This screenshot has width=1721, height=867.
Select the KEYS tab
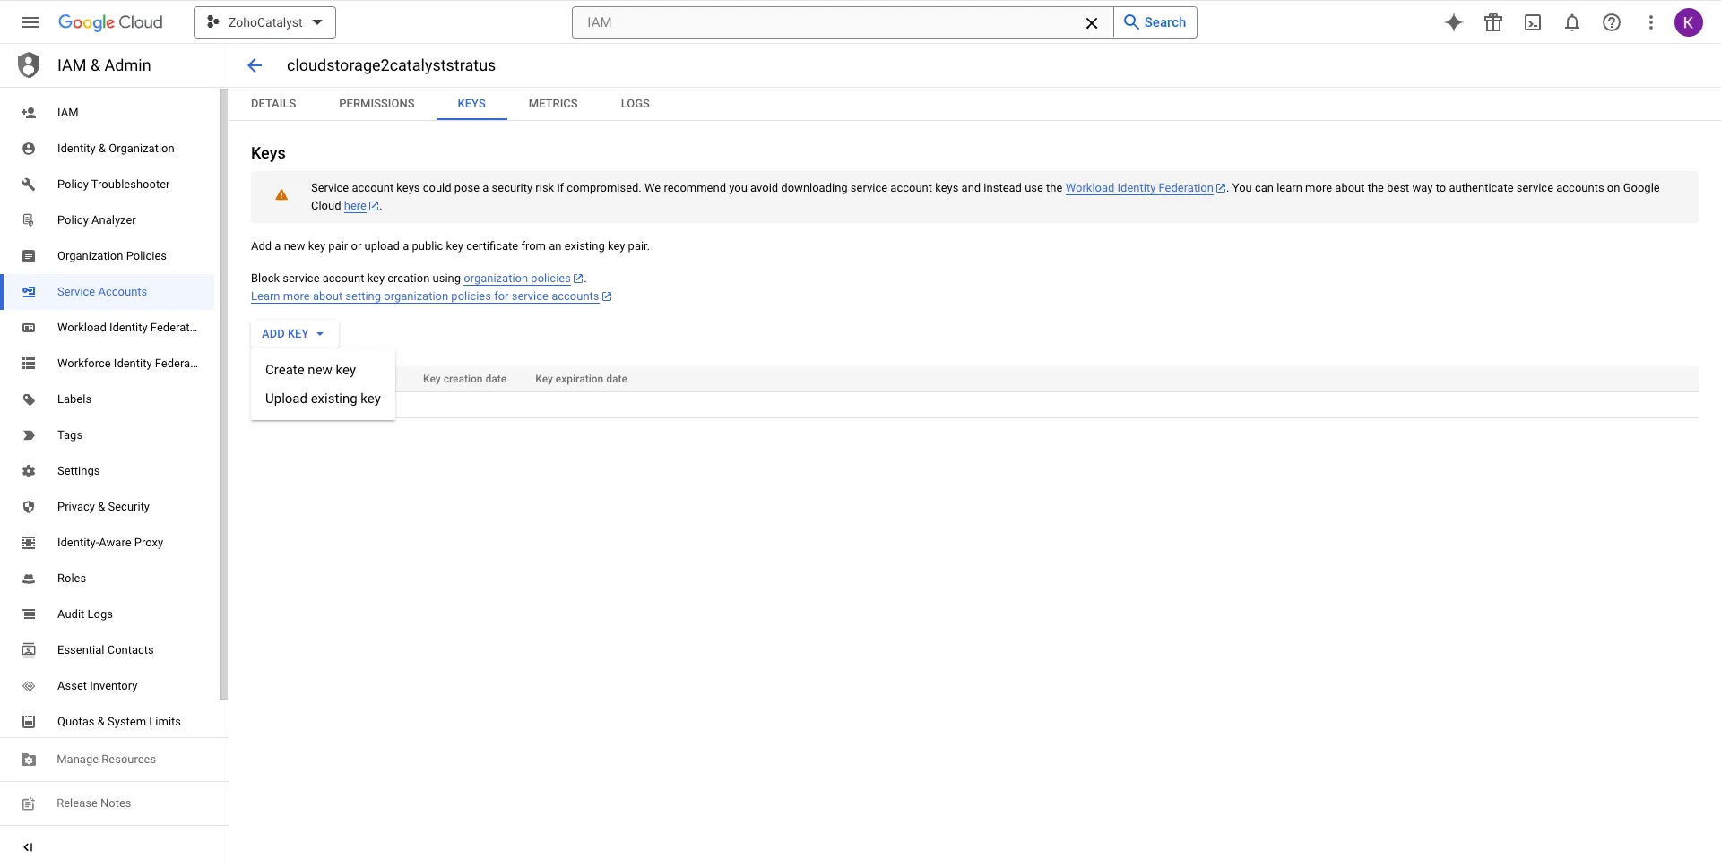click(x=471, y=104)
